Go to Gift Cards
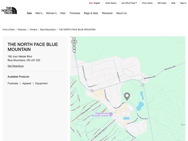This screenshot has width=188, height=141. 162,3
